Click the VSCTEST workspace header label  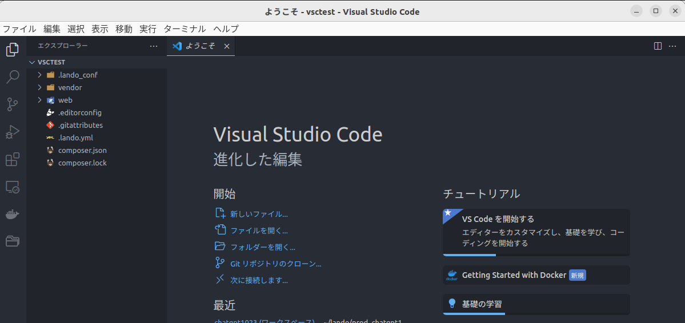tap(51, 62)
